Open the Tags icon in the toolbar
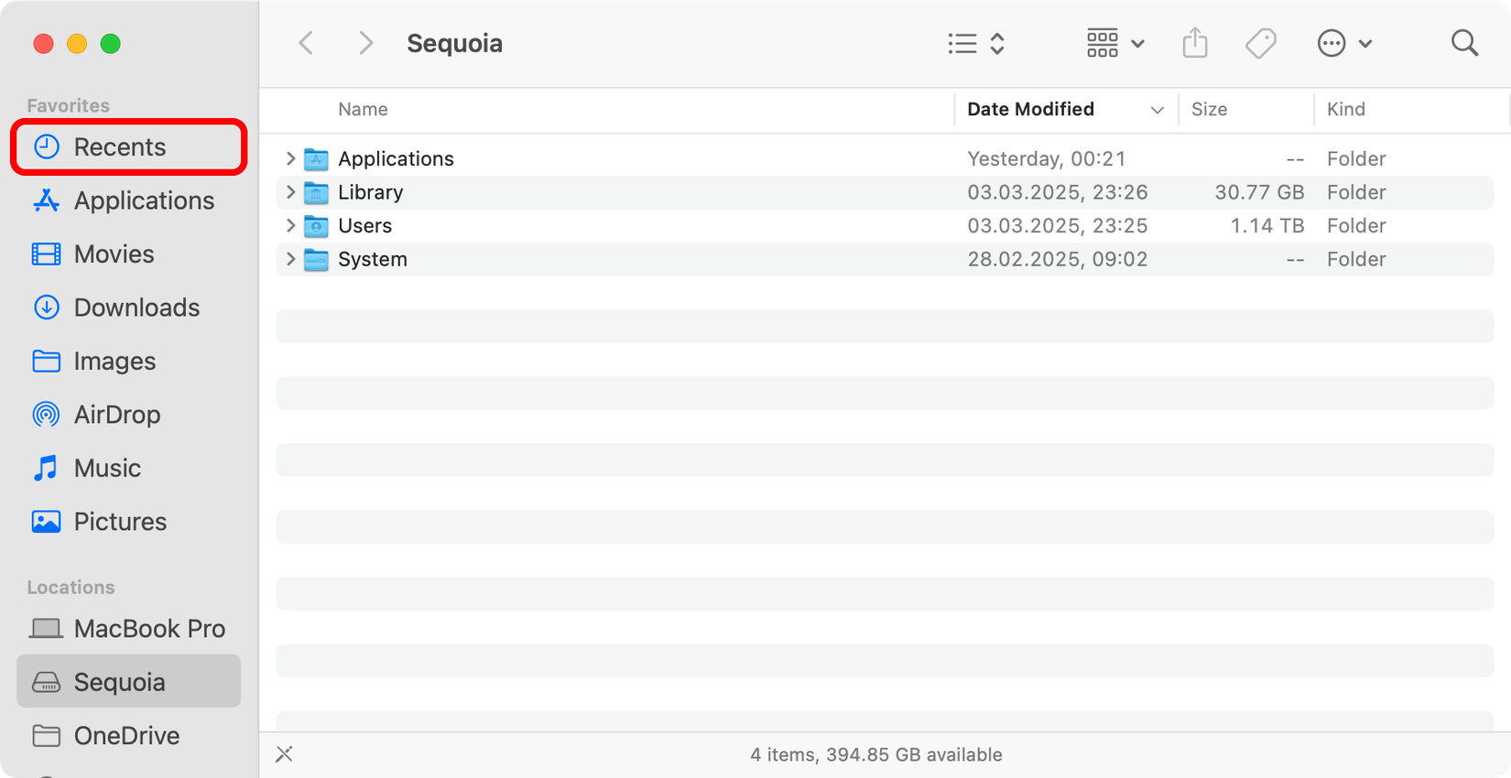Screen dimensions: 1511x778 point(1261,42)
